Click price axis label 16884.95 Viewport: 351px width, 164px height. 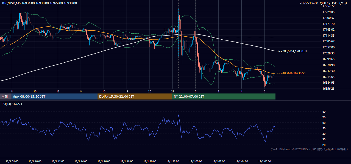tap(328, 83)
